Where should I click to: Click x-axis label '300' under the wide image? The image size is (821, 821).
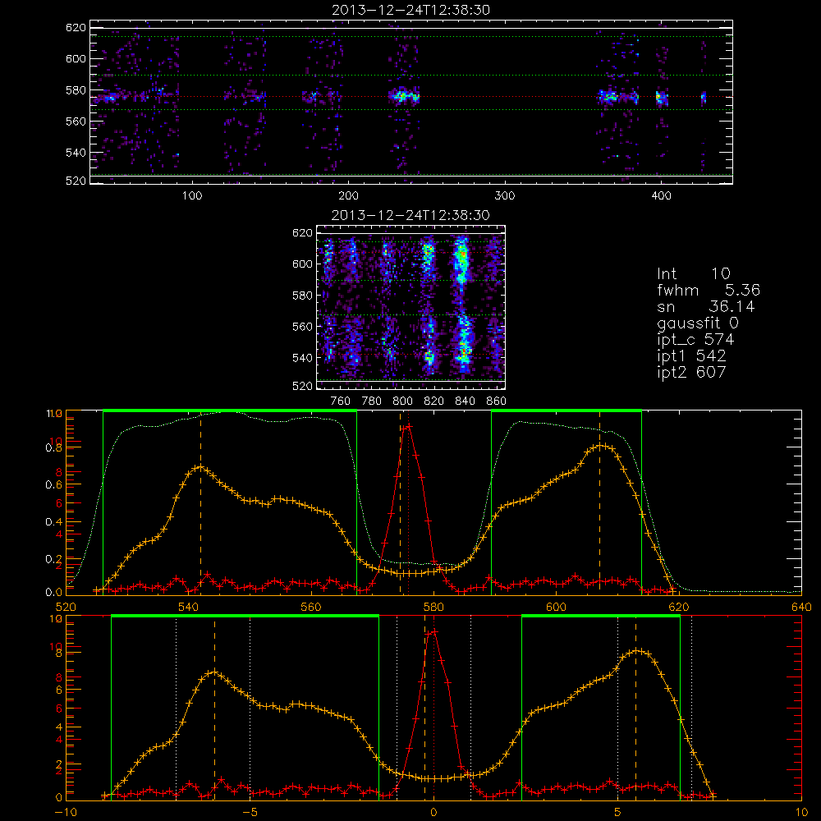pyautogui.click(x=505, y=196)
